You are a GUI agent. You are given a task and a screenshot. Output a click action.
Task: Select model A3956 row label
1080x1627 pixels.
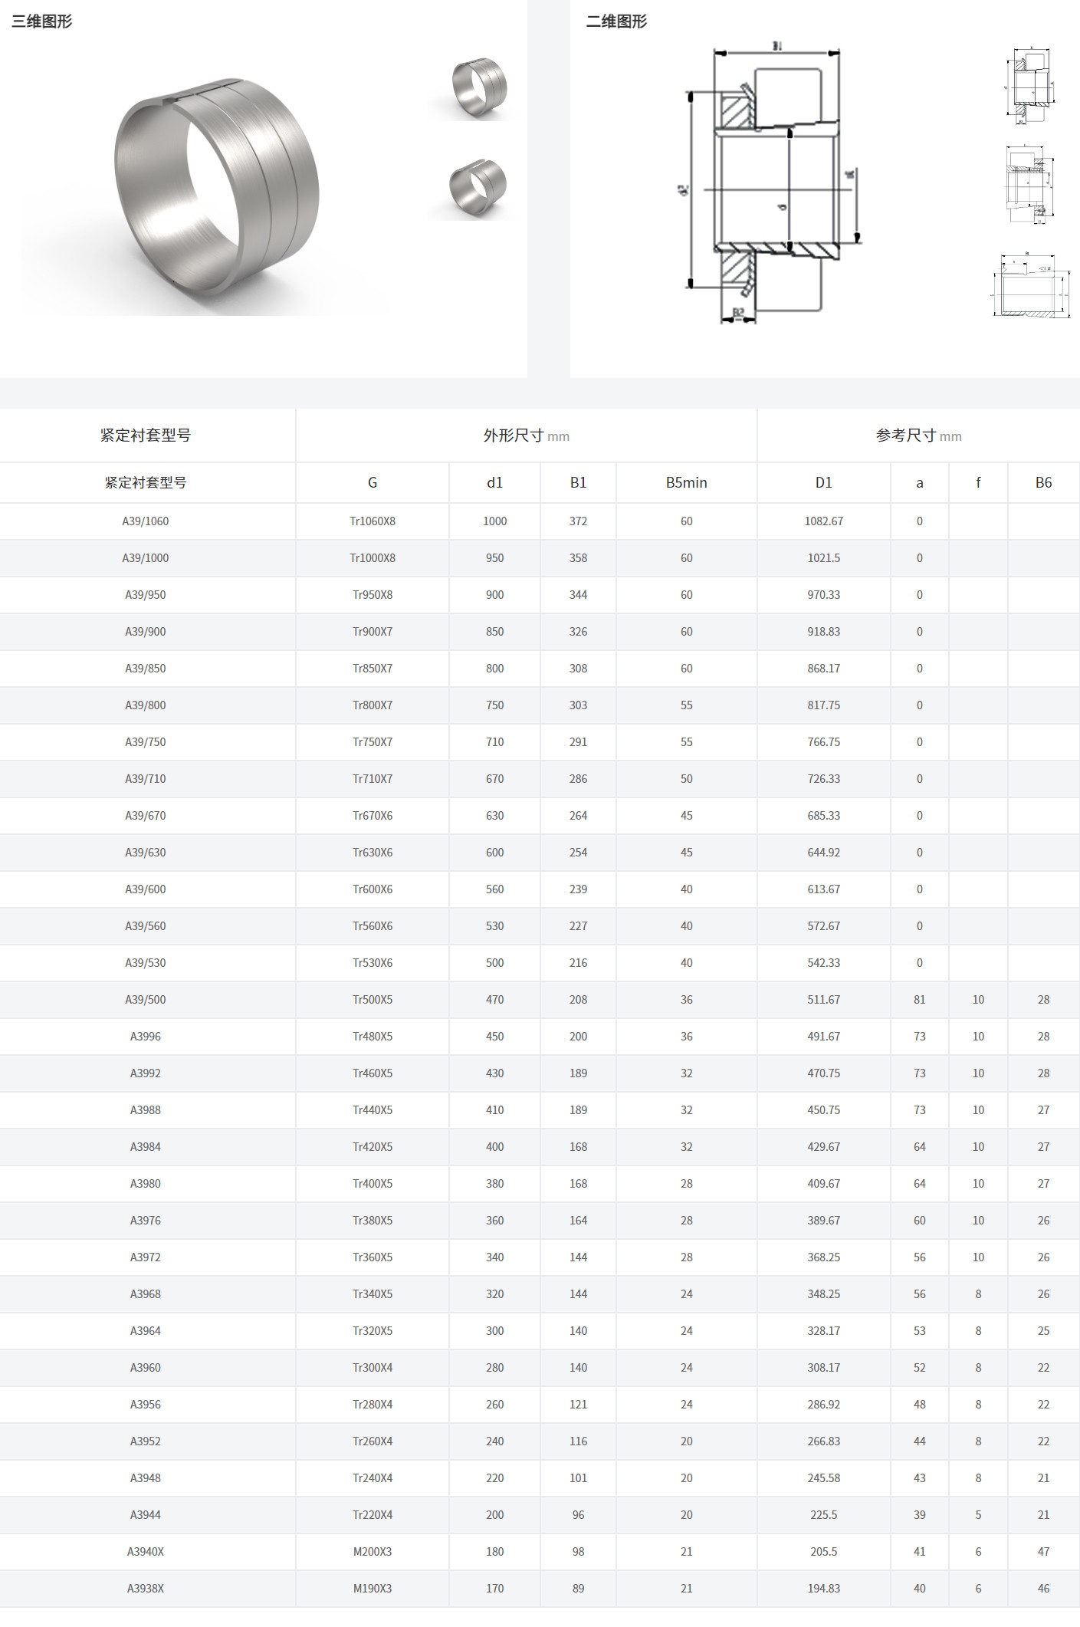click(146, 1405)
